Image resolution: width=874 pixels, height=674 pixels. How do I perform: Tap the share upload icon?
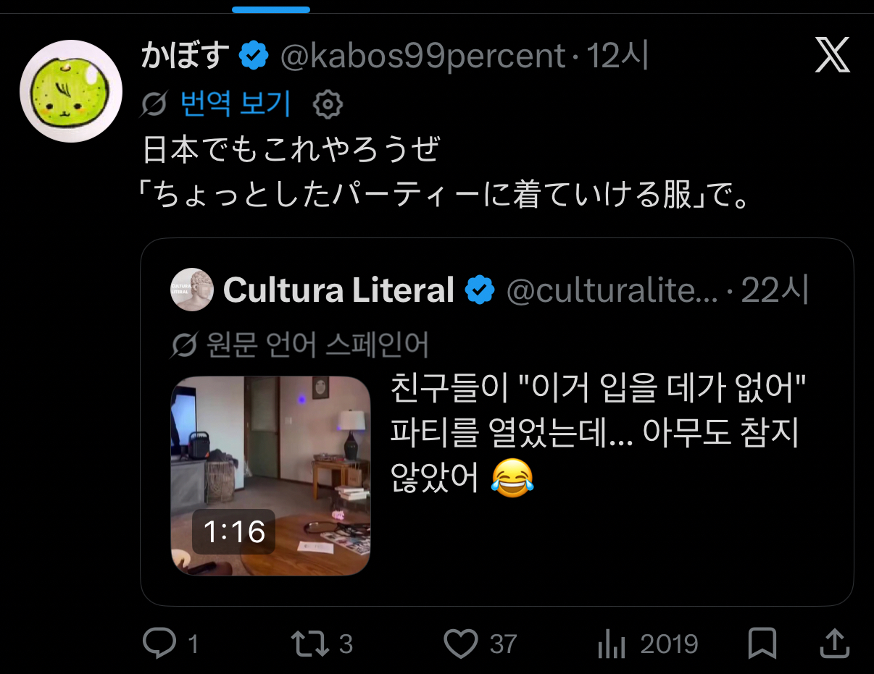point(833,644)
